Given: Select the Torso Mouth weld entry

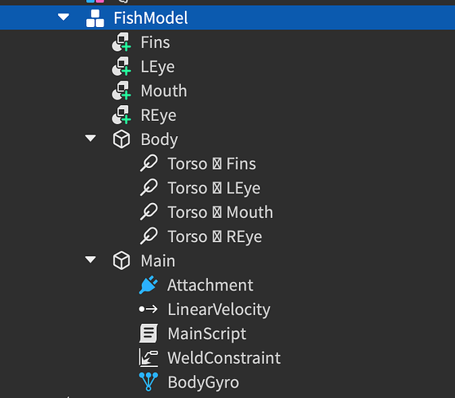Looking at the screenshot, I should [x=221, y=212].
